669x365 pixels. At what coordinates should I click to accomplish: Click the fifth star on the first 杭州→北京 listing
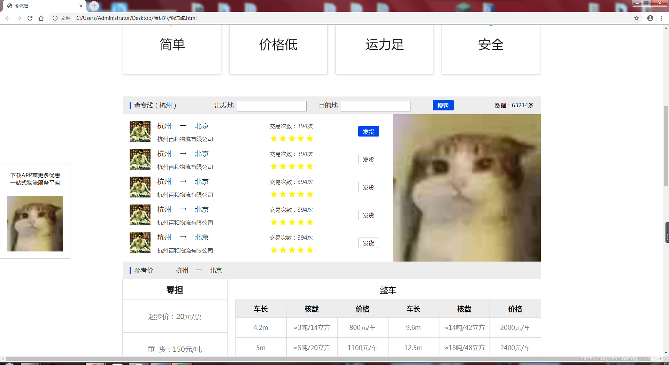310,138
